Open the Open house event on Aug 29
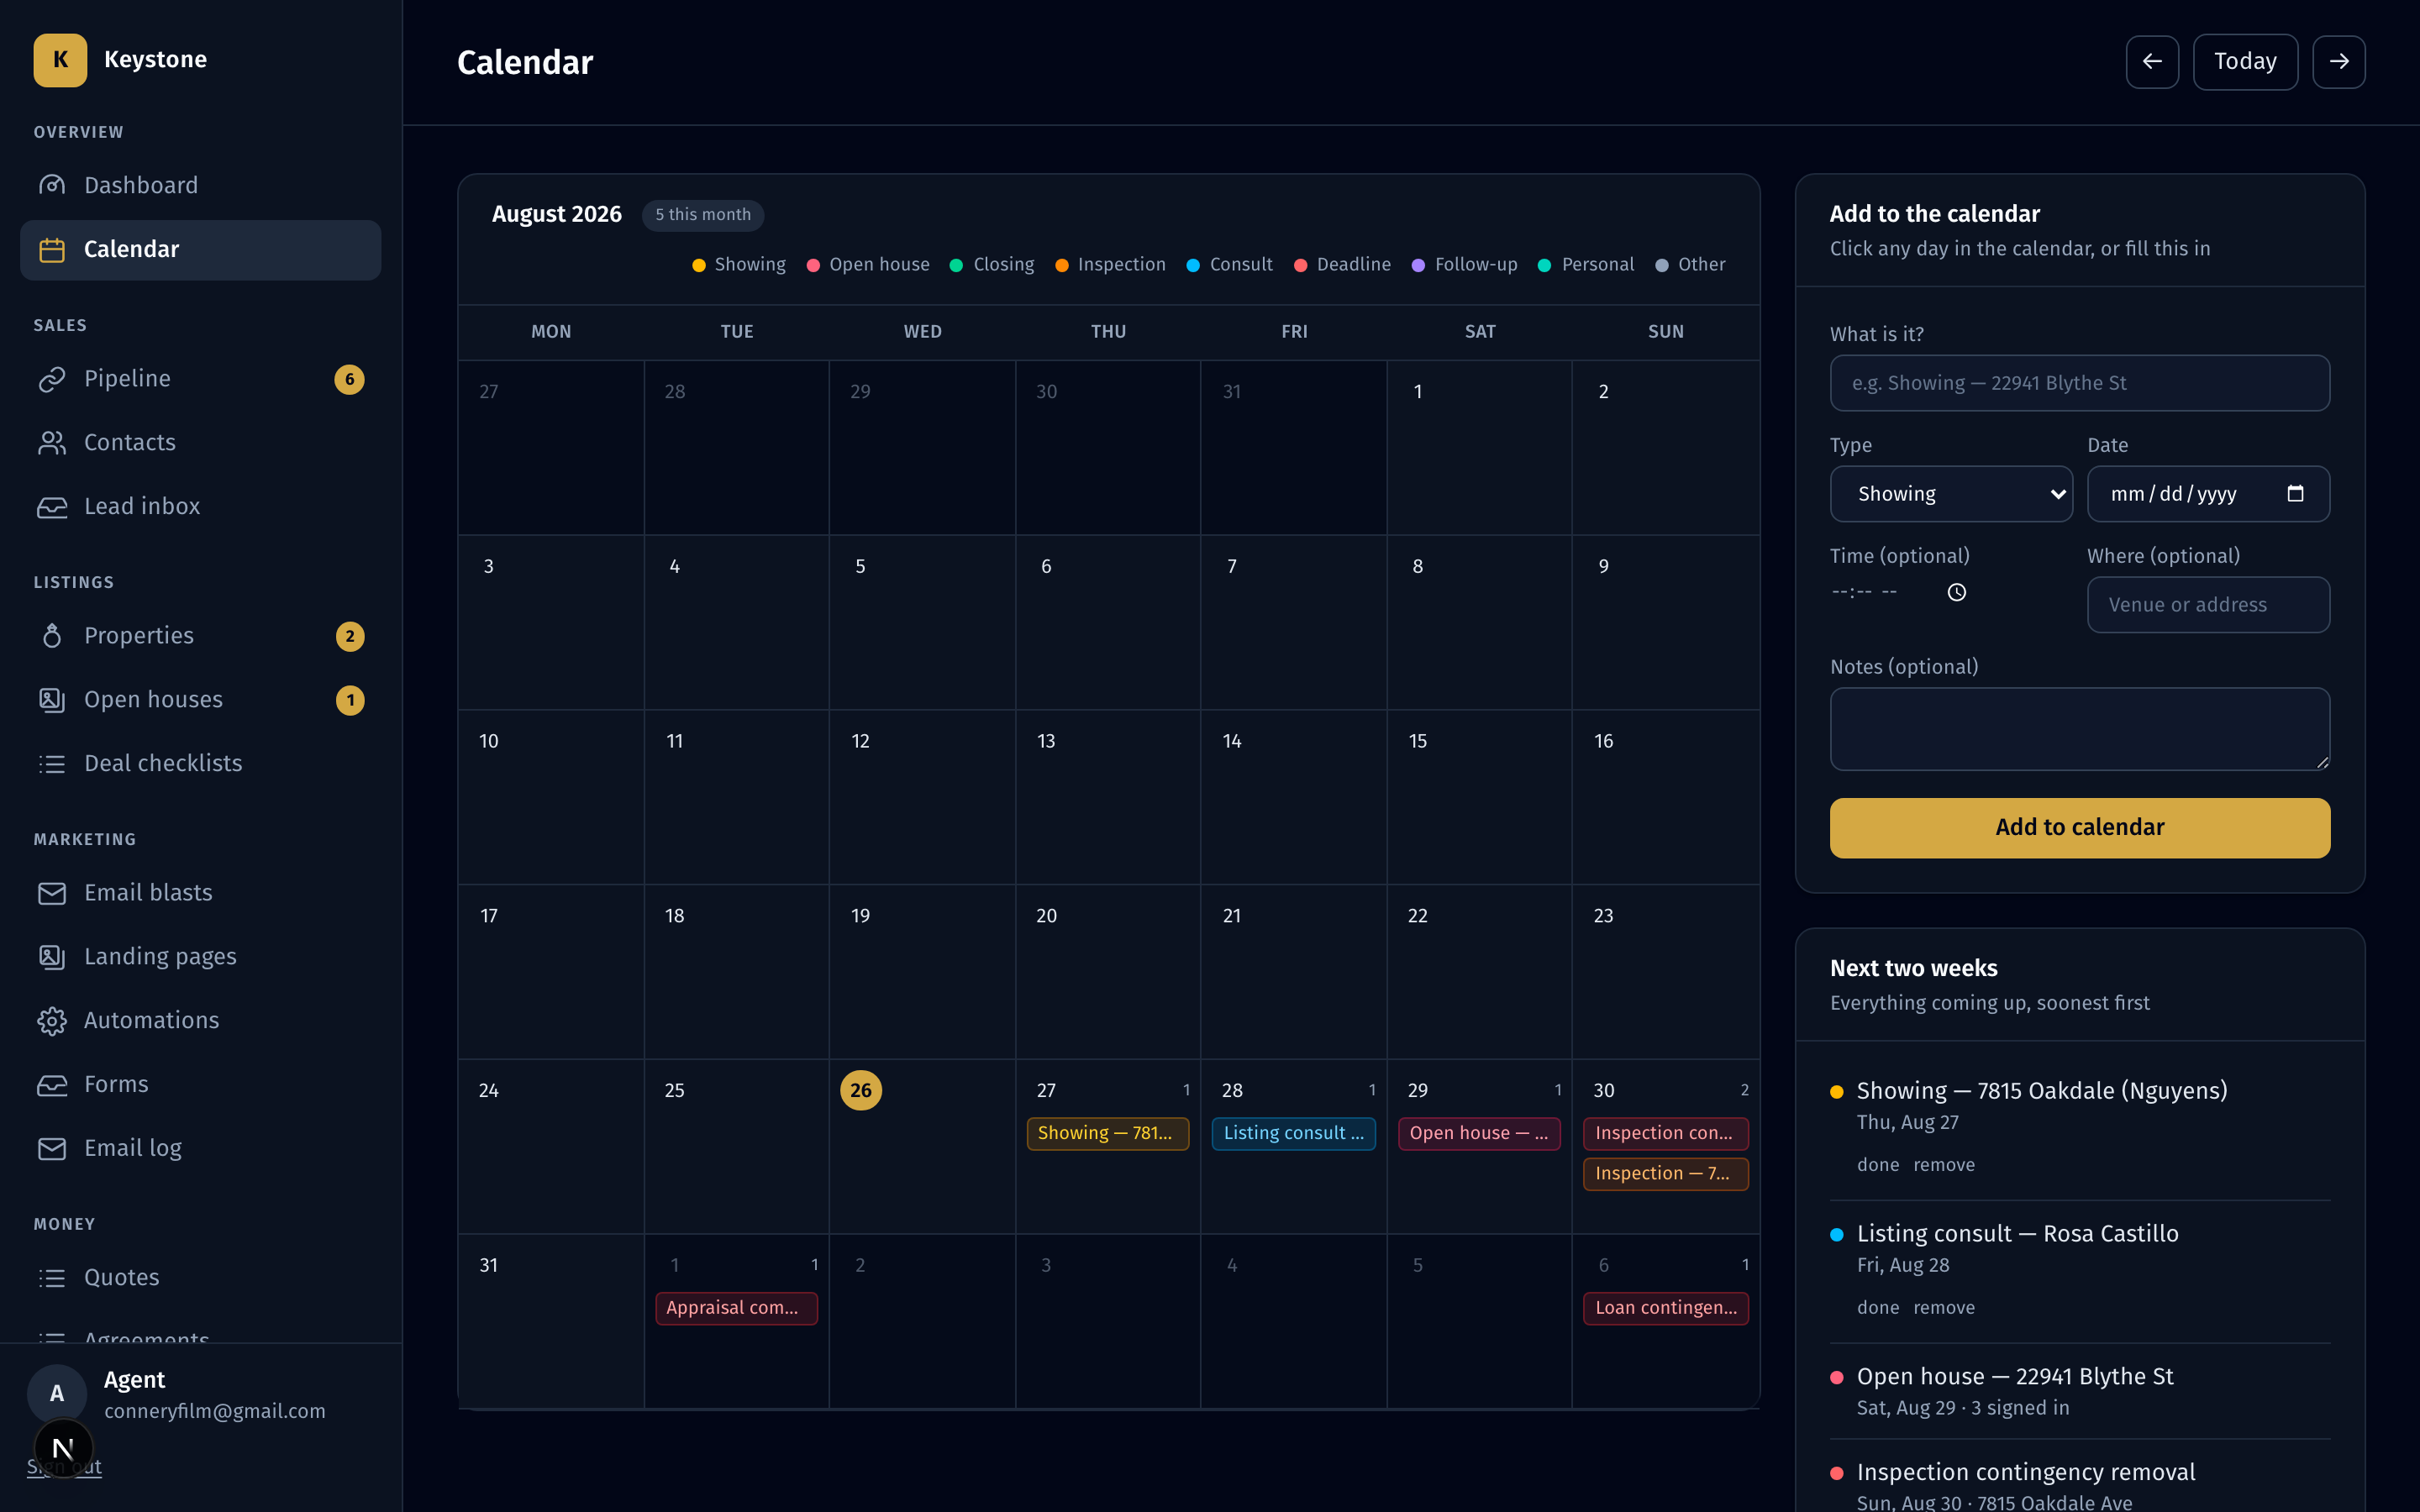2420x1512 pixels. 1479,1134
